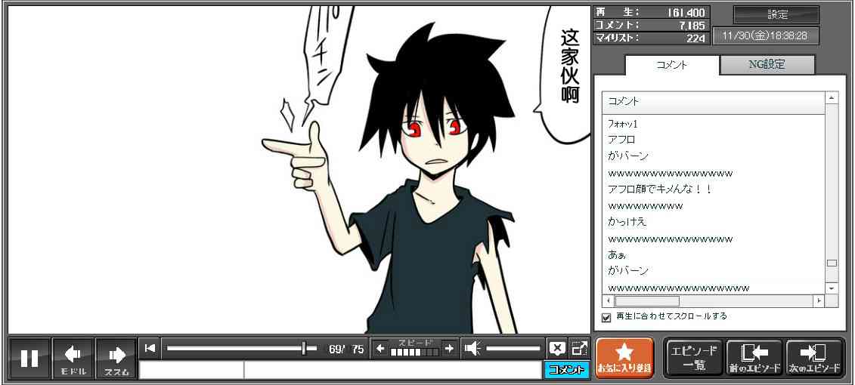Go to next episode (次のエピソード)
This screenshot has height=385, width=855.
point(814,358)
